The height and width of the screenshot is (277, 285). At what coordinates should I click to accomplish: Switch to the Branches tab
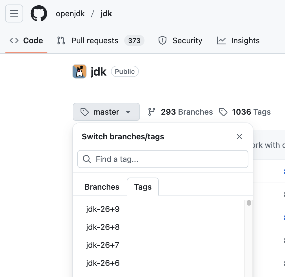pyautogui.click(x=102, y=187)
